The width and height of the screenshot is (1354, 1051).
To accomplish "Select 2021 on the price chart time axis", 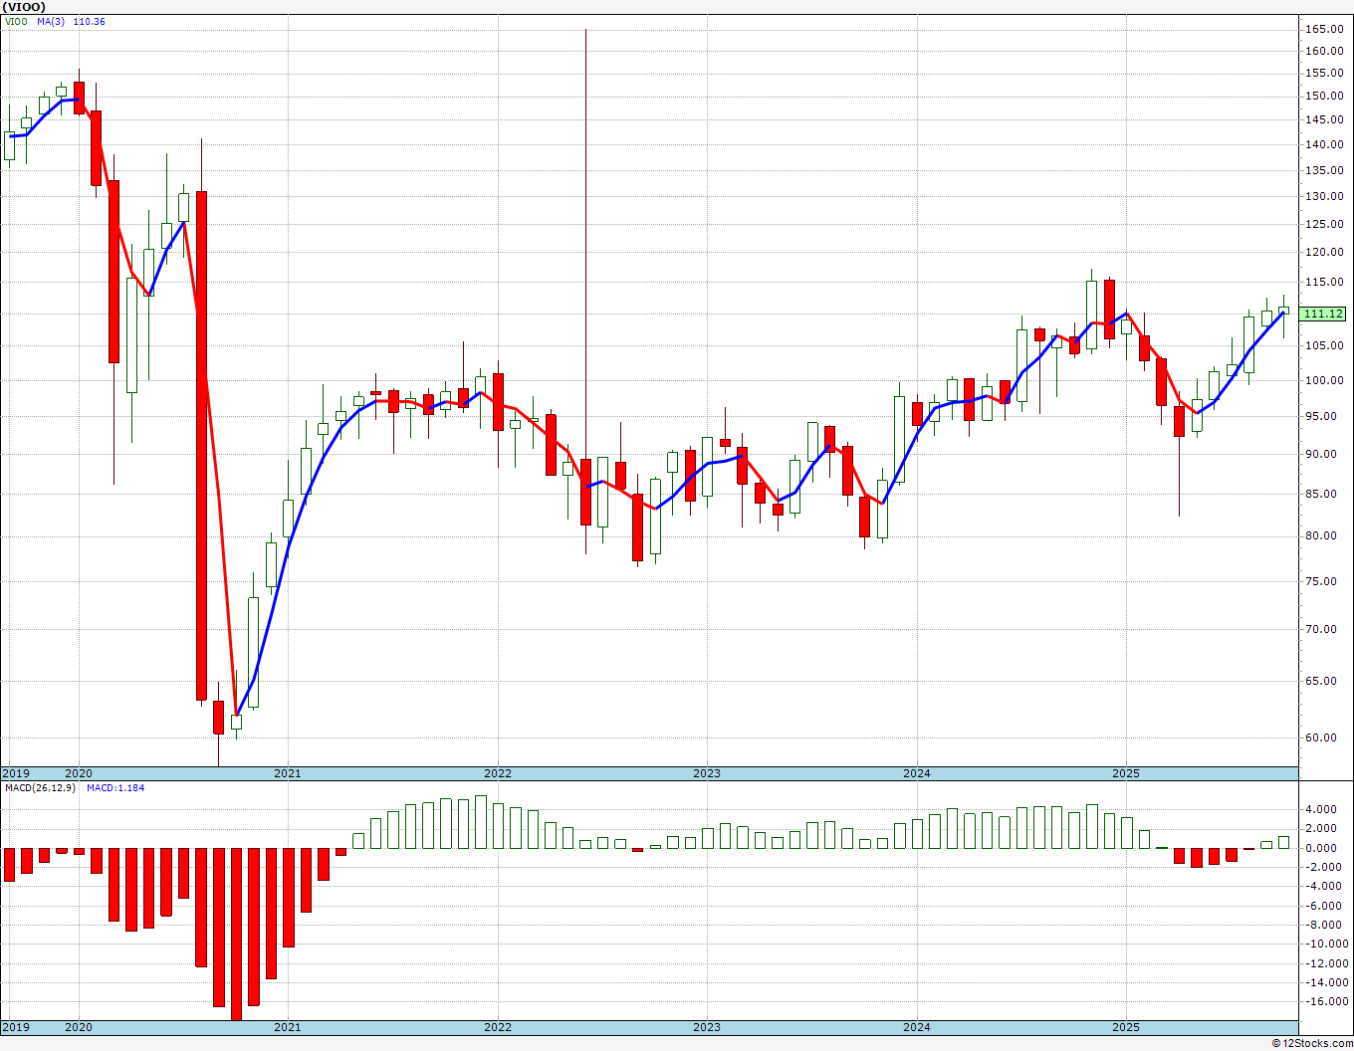I will [x=288, y=773].
